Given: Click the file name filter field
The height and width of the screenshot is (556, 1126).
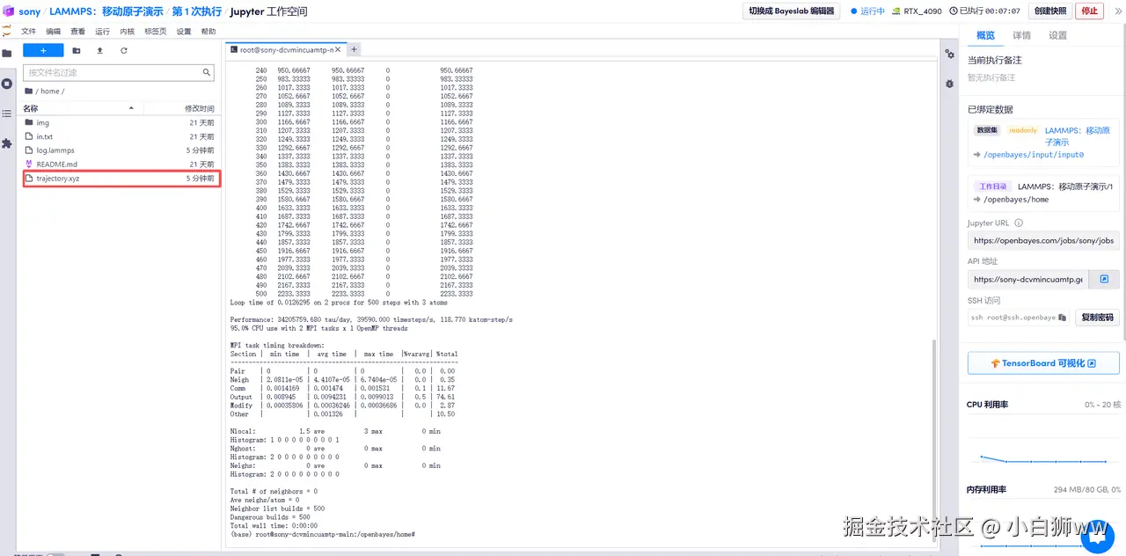Looking at the screenshot, I should point(119,73).
